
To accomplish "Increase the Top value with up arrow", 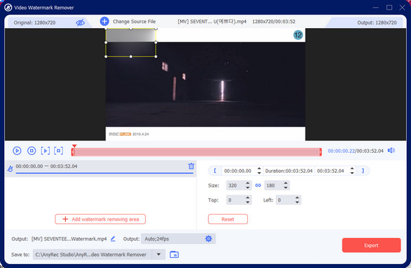I will click(x=248, y=197).
